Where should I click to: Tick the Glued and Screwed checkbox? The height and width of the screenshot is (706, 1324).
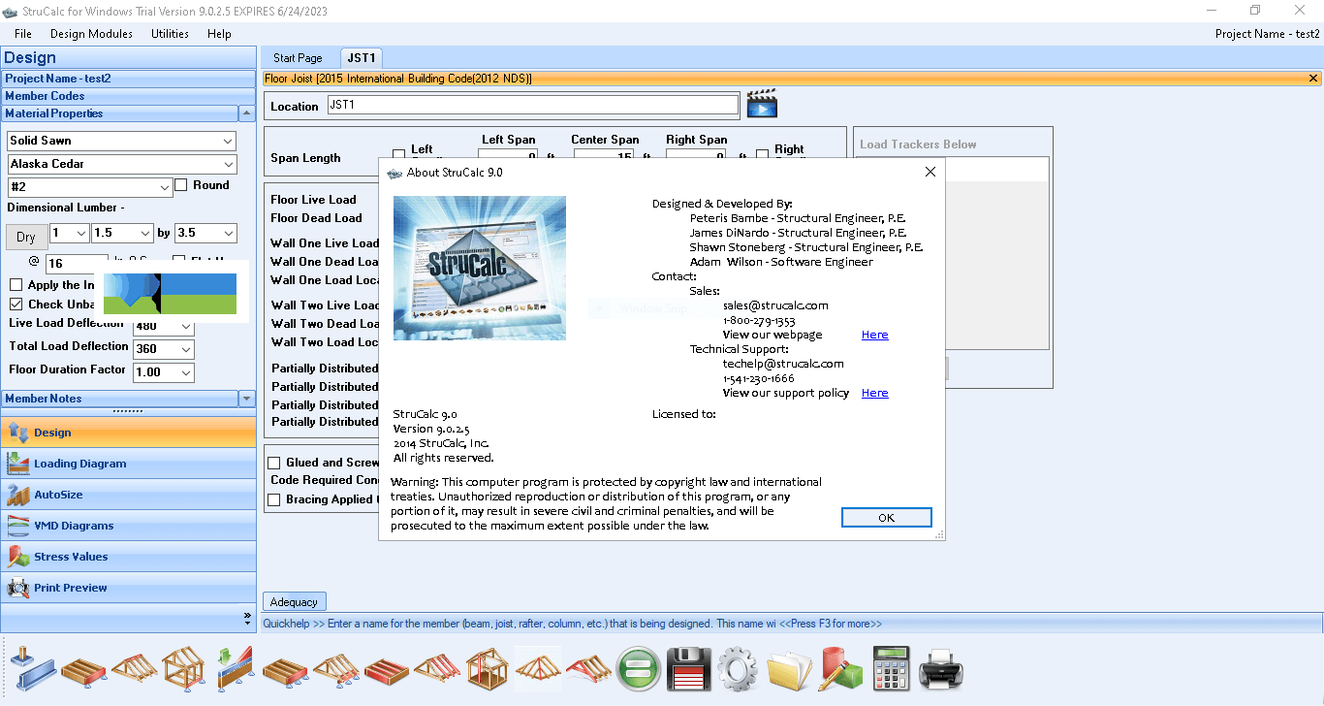274,463
